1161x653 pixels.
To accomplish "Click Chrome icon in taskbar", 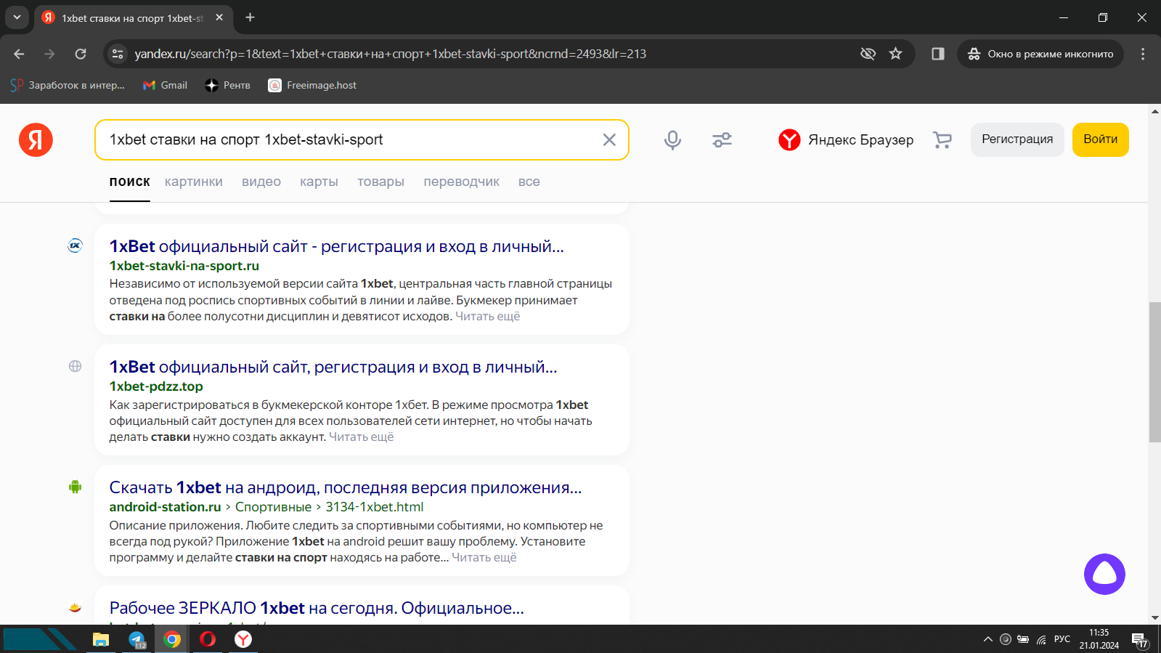I will click(x=172, y=639).
